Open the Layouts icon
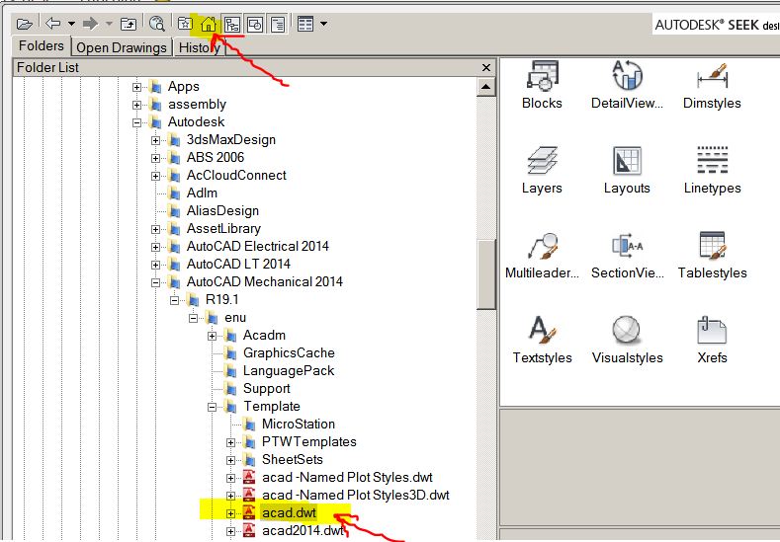 point(627,170)
